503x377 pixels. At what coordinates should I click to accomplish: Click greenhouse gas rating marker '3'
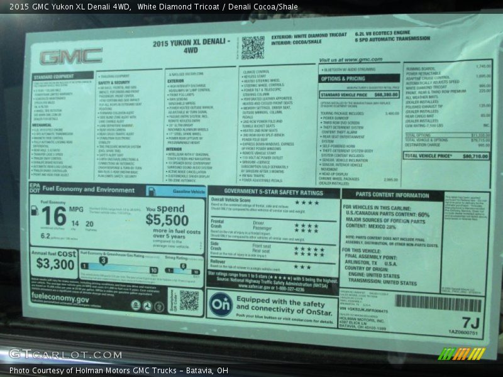(x=103, y=260)
